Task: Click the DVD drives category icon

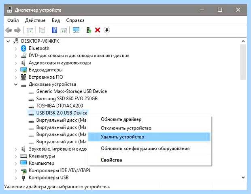Action: pos(23,56)
